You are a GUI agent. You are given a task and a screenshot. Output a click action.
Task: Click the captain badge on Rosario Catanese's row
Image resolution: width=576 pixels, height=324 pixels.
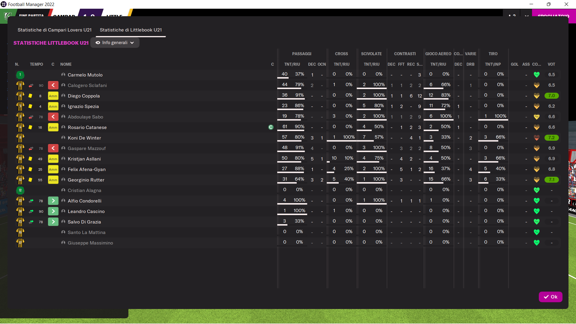pos(271,127)
